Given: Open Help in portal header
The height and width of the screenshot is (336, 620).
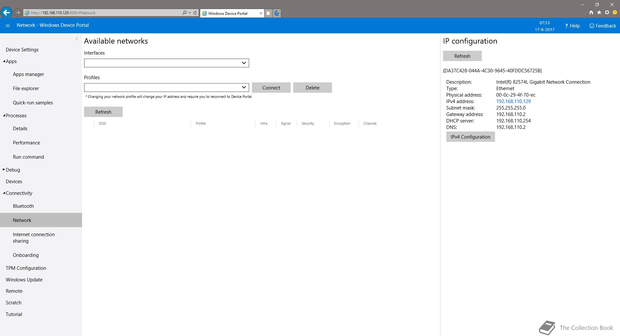Looking at the screenshot, I should [x=572, y=26].
